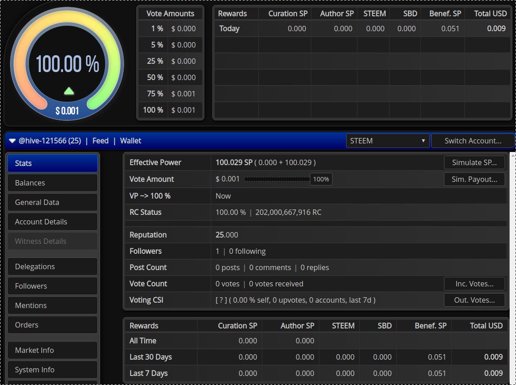Select the Balances tab
516x385 pixels.
click(53, 183)
